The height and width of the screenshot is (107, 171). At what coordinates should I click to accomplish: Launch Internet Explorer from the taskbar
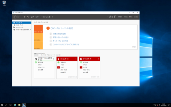pyautogui.click(x=15, y=105)
